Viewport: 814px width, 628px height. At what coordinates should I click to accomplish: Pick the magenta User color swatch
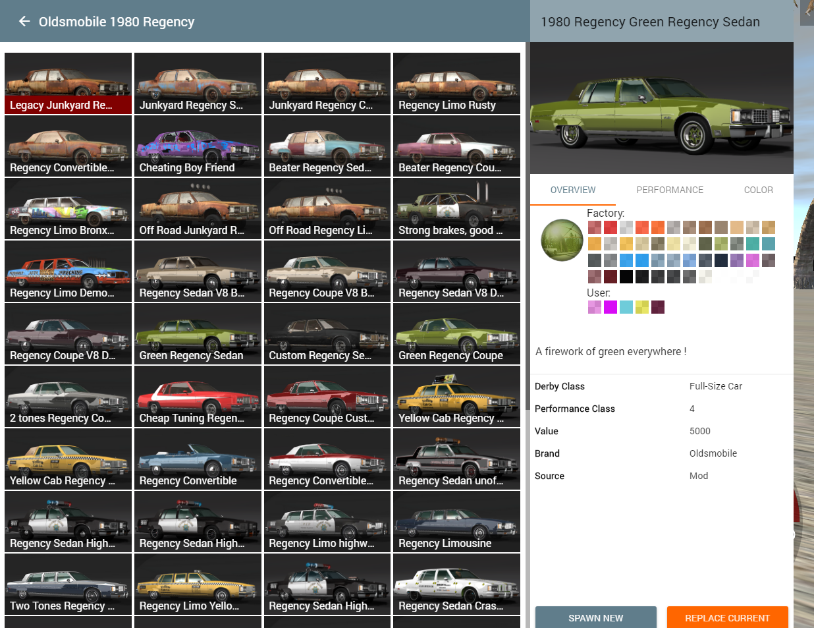click(610, 307)
